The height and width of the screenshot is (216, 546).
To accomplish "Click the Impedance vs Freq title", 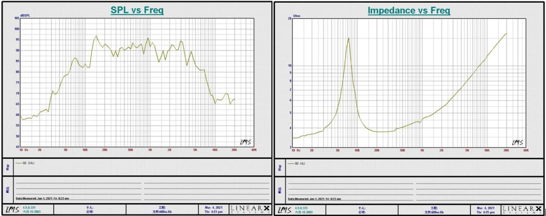I will pos(408,10).
